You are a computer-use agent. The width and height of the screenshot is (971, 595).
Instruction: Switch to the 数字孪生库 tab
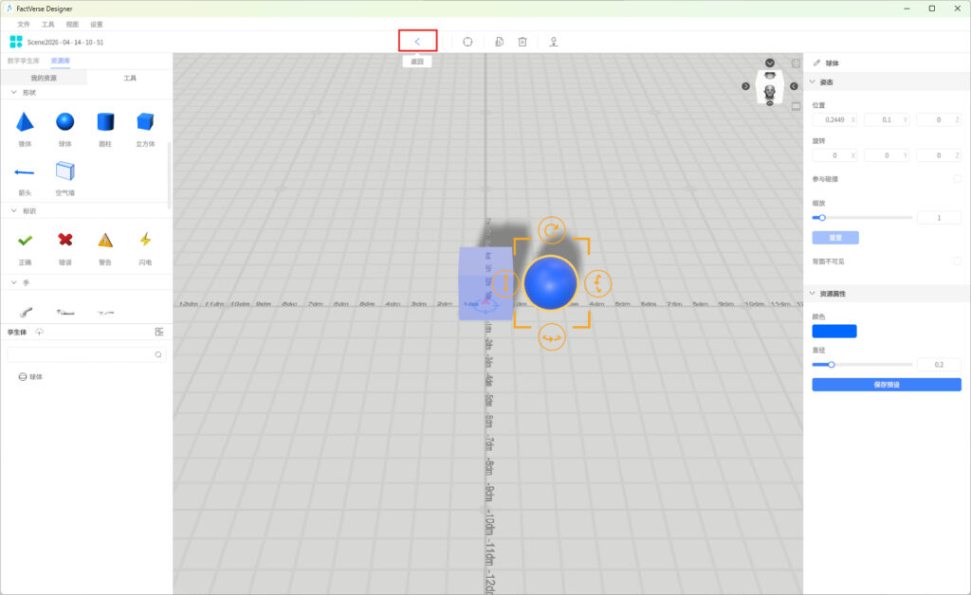[24, 61]
